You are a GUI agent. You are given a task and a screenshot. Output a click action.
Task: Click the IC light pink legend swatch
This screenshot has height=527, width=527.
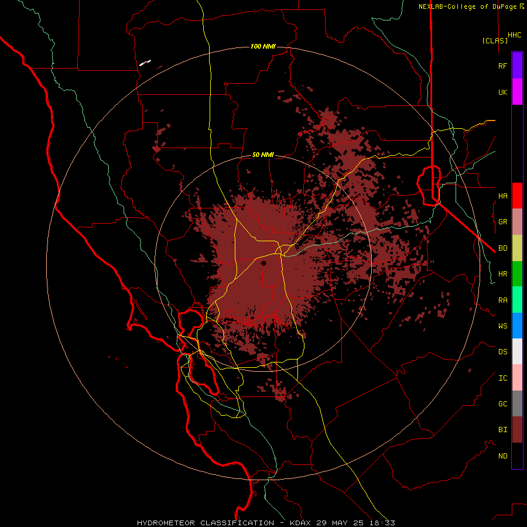coord(517,378)
